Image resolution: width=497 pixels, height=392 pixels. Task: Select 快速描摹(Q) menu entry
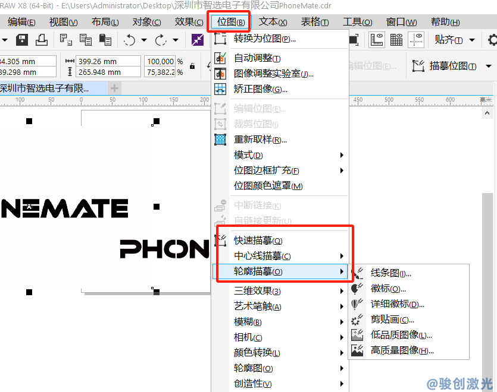[280, 241]
